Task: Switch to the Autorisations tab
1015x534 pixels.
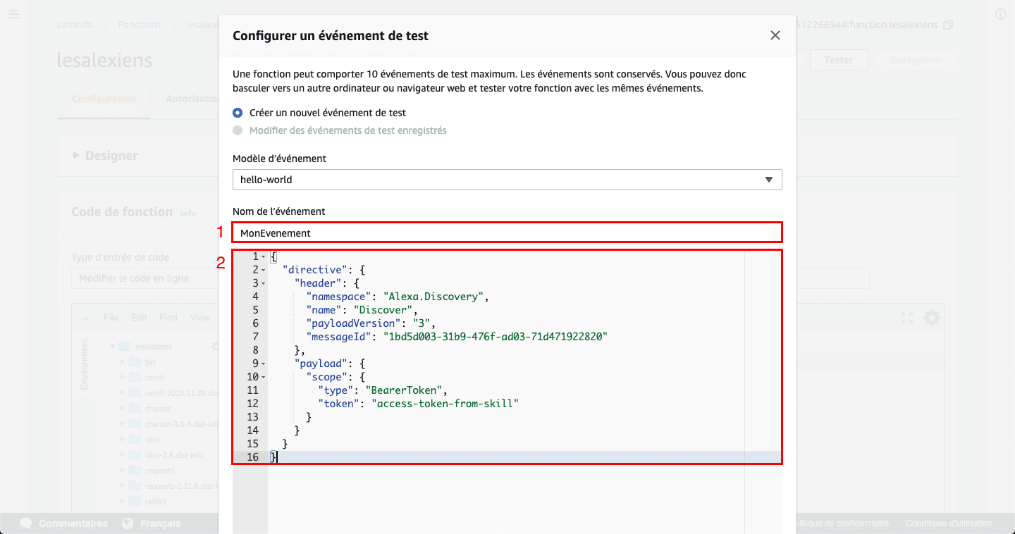Action: coord(192,99)
